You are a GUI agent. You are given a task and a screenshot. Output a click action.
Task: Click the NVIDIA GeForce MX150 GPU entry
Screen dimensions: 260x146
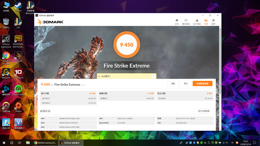[68, 123]
